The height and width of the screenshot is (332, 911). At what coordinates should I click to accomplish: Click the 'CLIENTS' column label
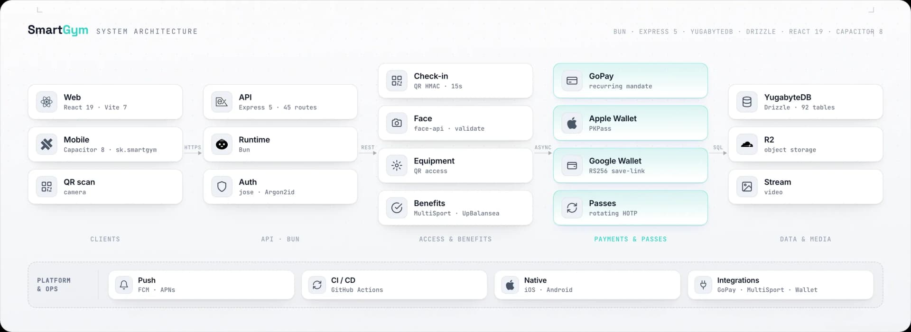tap(105, 239)
